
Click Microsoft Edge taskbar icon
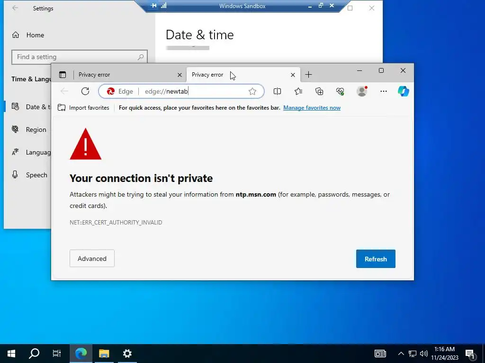81,354
